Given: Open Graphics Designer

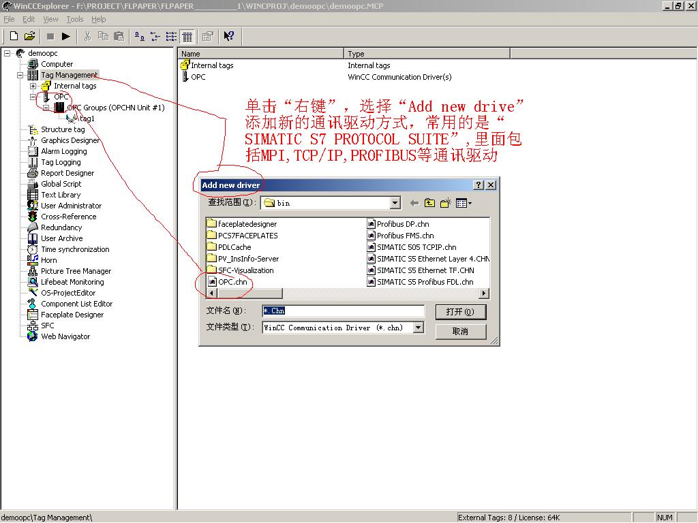Looking at the screenshot, I should pos(70,140).
